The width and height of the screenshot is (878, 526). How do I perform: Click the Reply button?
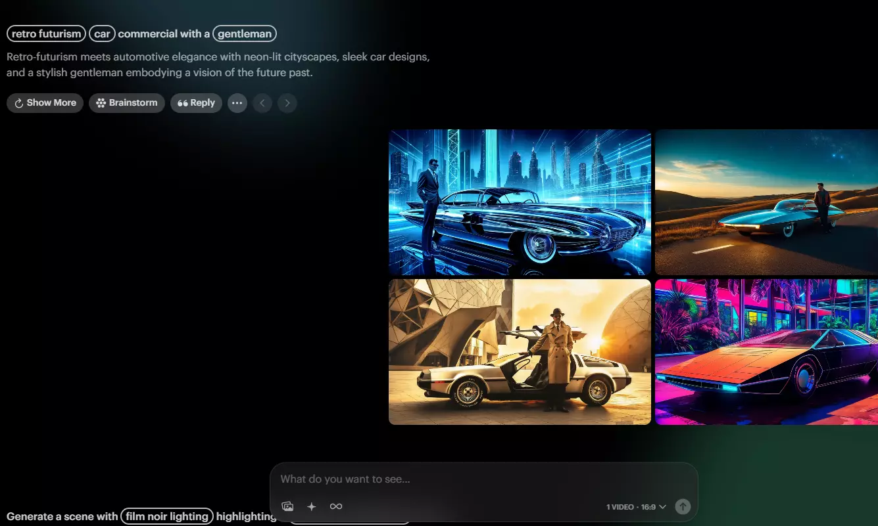tap(196, 103)
